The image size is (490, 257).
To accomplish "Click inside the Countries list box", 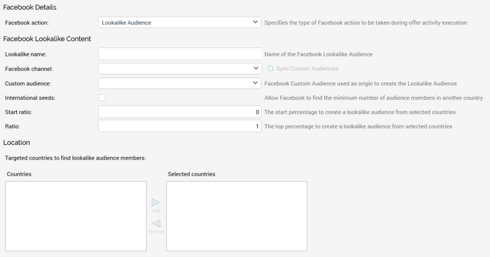I will point(76,216).
